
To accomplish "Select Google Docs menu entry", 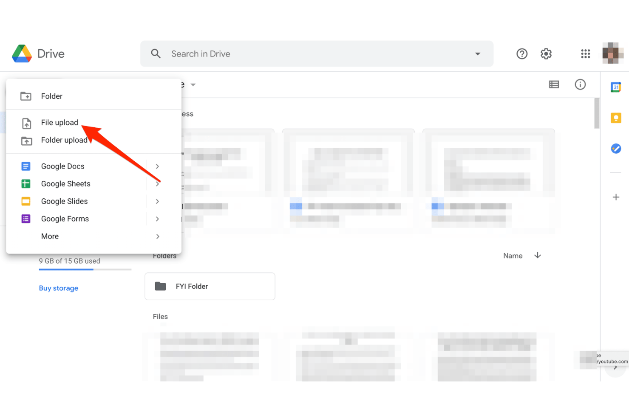I will [93, 166].
